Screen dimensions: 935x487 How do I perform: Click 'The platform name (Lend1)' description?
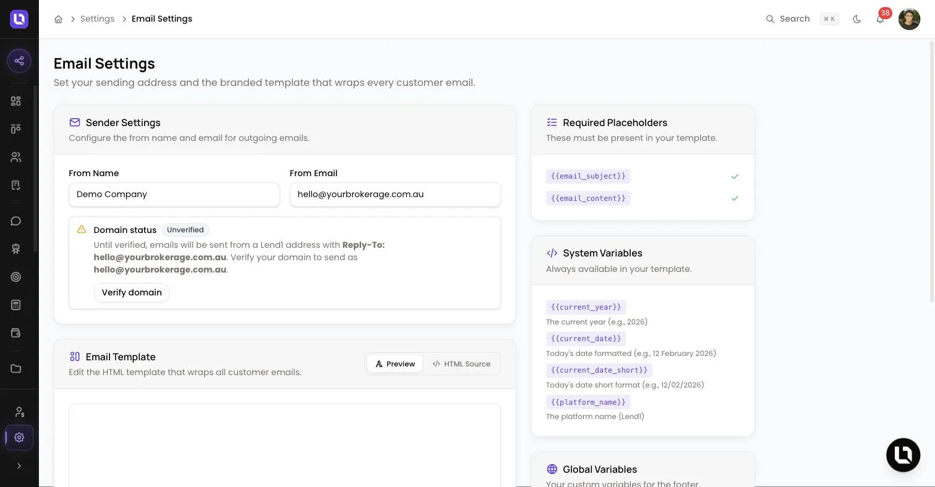[x=595, y=417]
